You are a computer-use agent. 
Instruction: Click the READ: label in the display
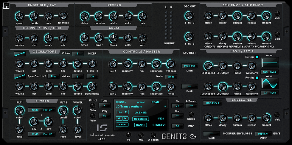(x=156, y=102)
